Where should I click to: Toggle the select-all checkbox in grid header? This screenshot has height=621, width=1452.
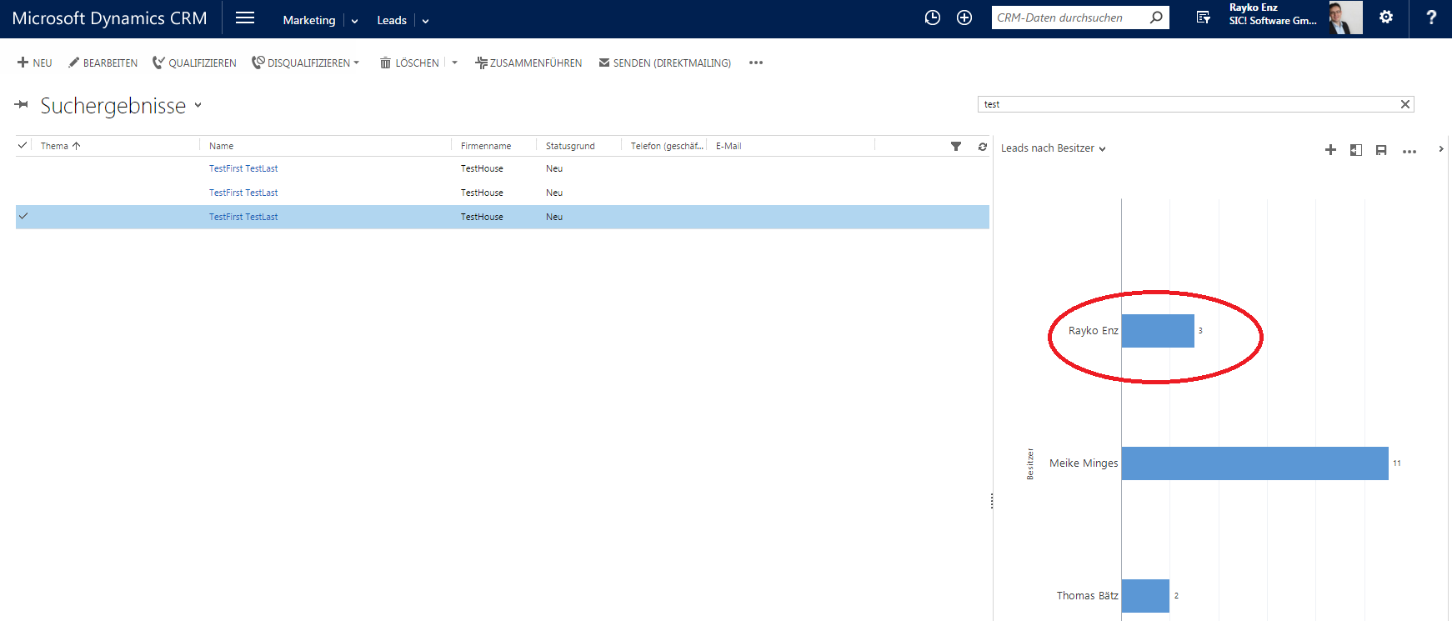click(x=23, y=145)
